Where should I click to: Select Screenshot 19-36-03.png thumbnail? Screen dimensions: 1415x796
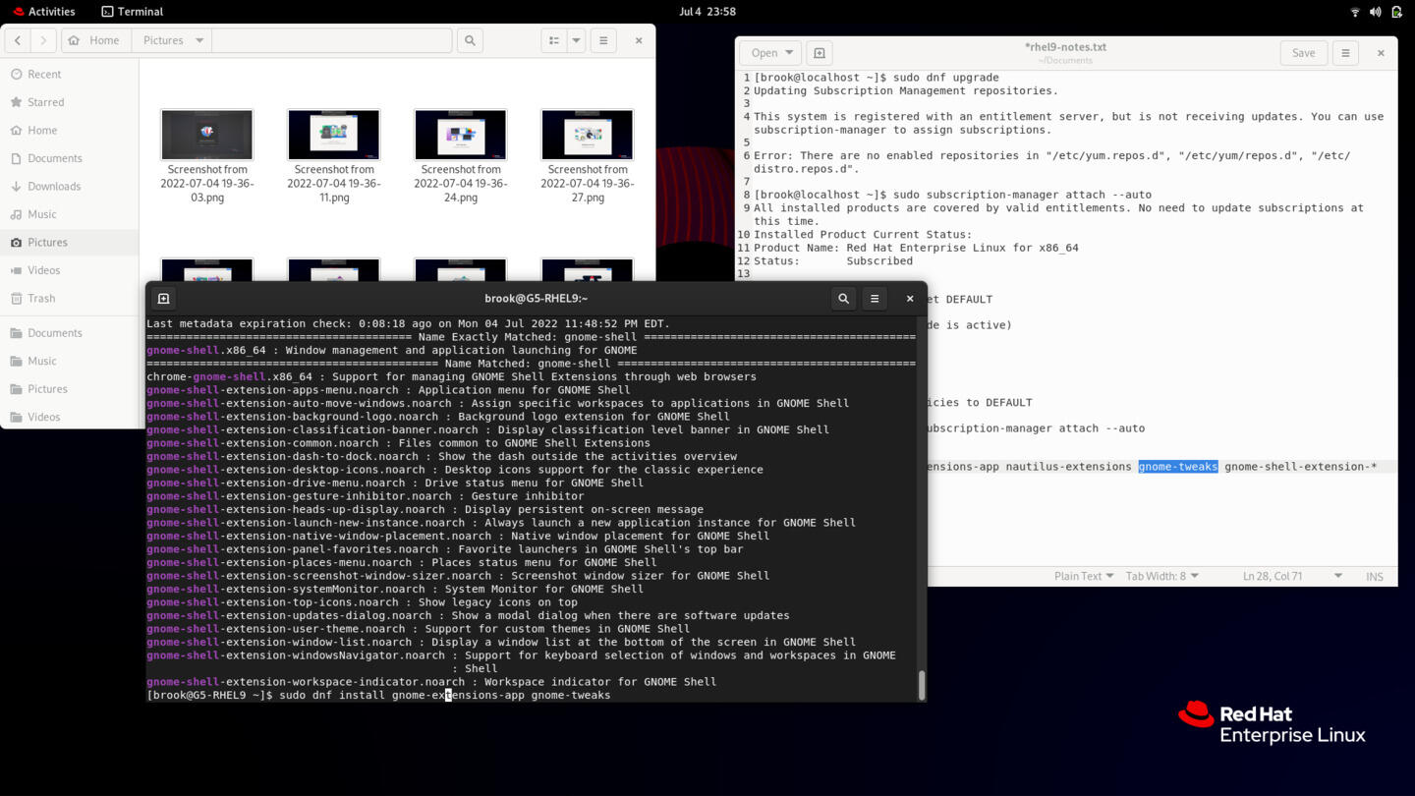pos(207,135)
